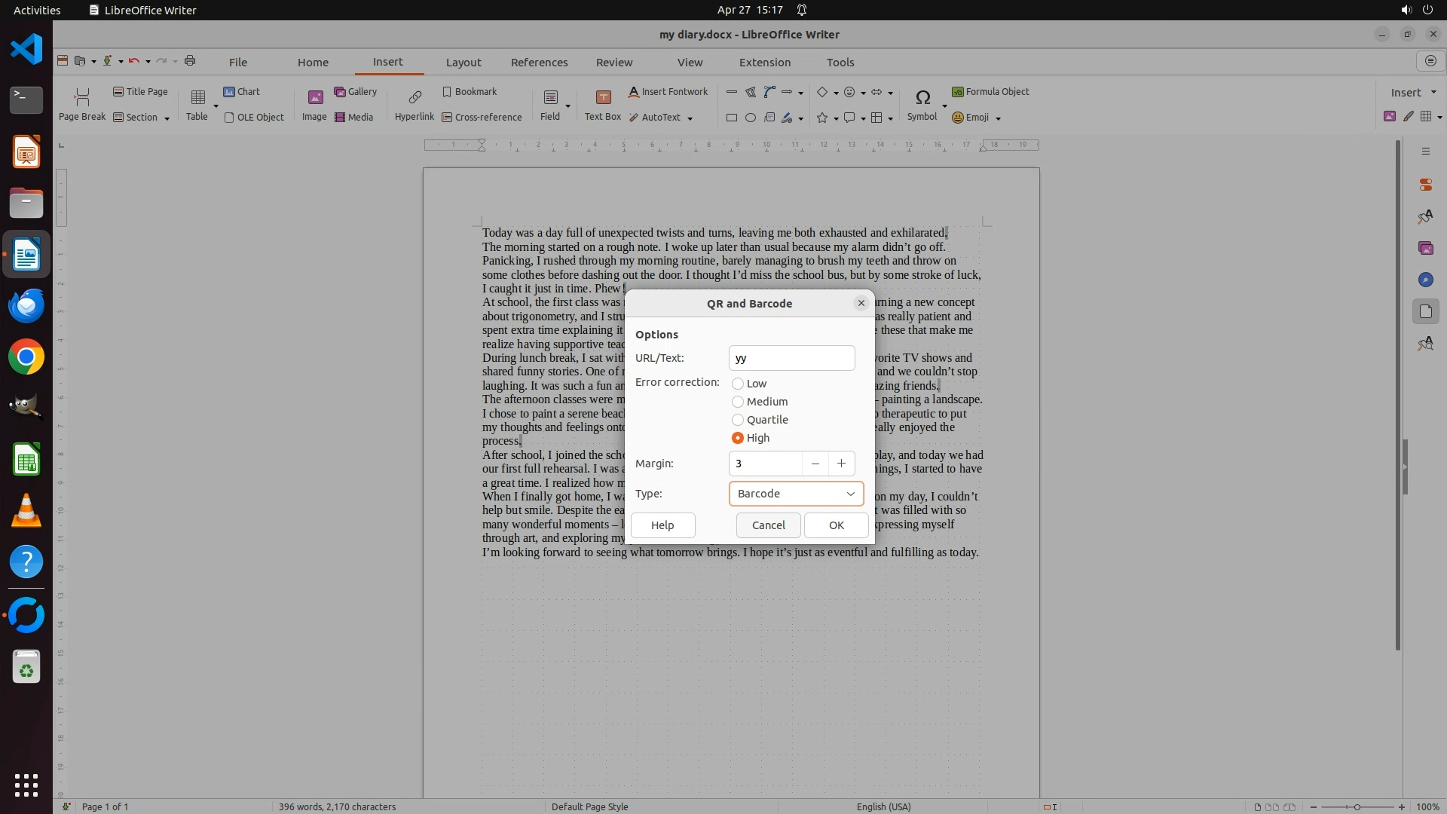This screenshot has height=814, width=1447.
Task: Switch to the Layout tab
Action: (x=463, y=63)
